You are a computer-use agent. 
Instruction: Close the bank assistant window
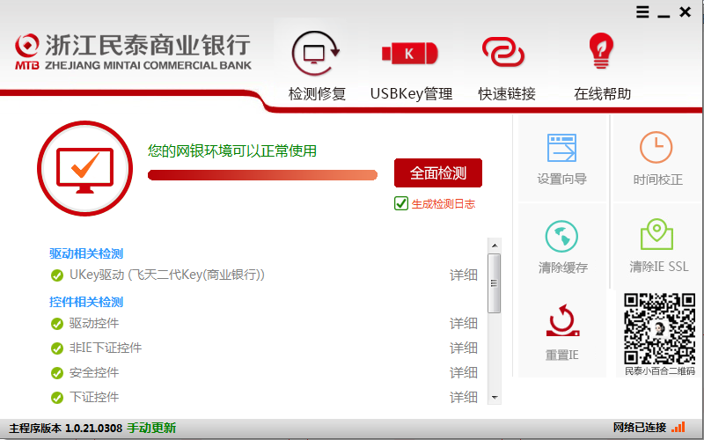coord(686,12)
